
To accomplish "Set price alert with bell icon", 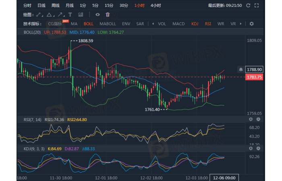I will 241,69.
